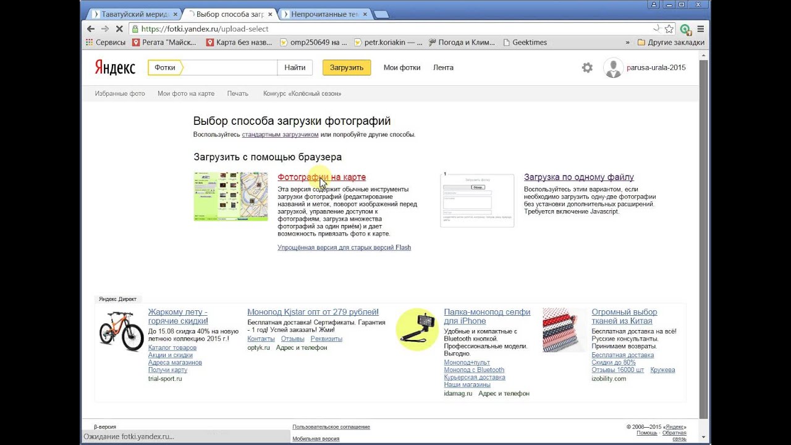This screenshot has height=445, width=791.
Task: Click the user avatar icon
Action: [x=613, y=68]
